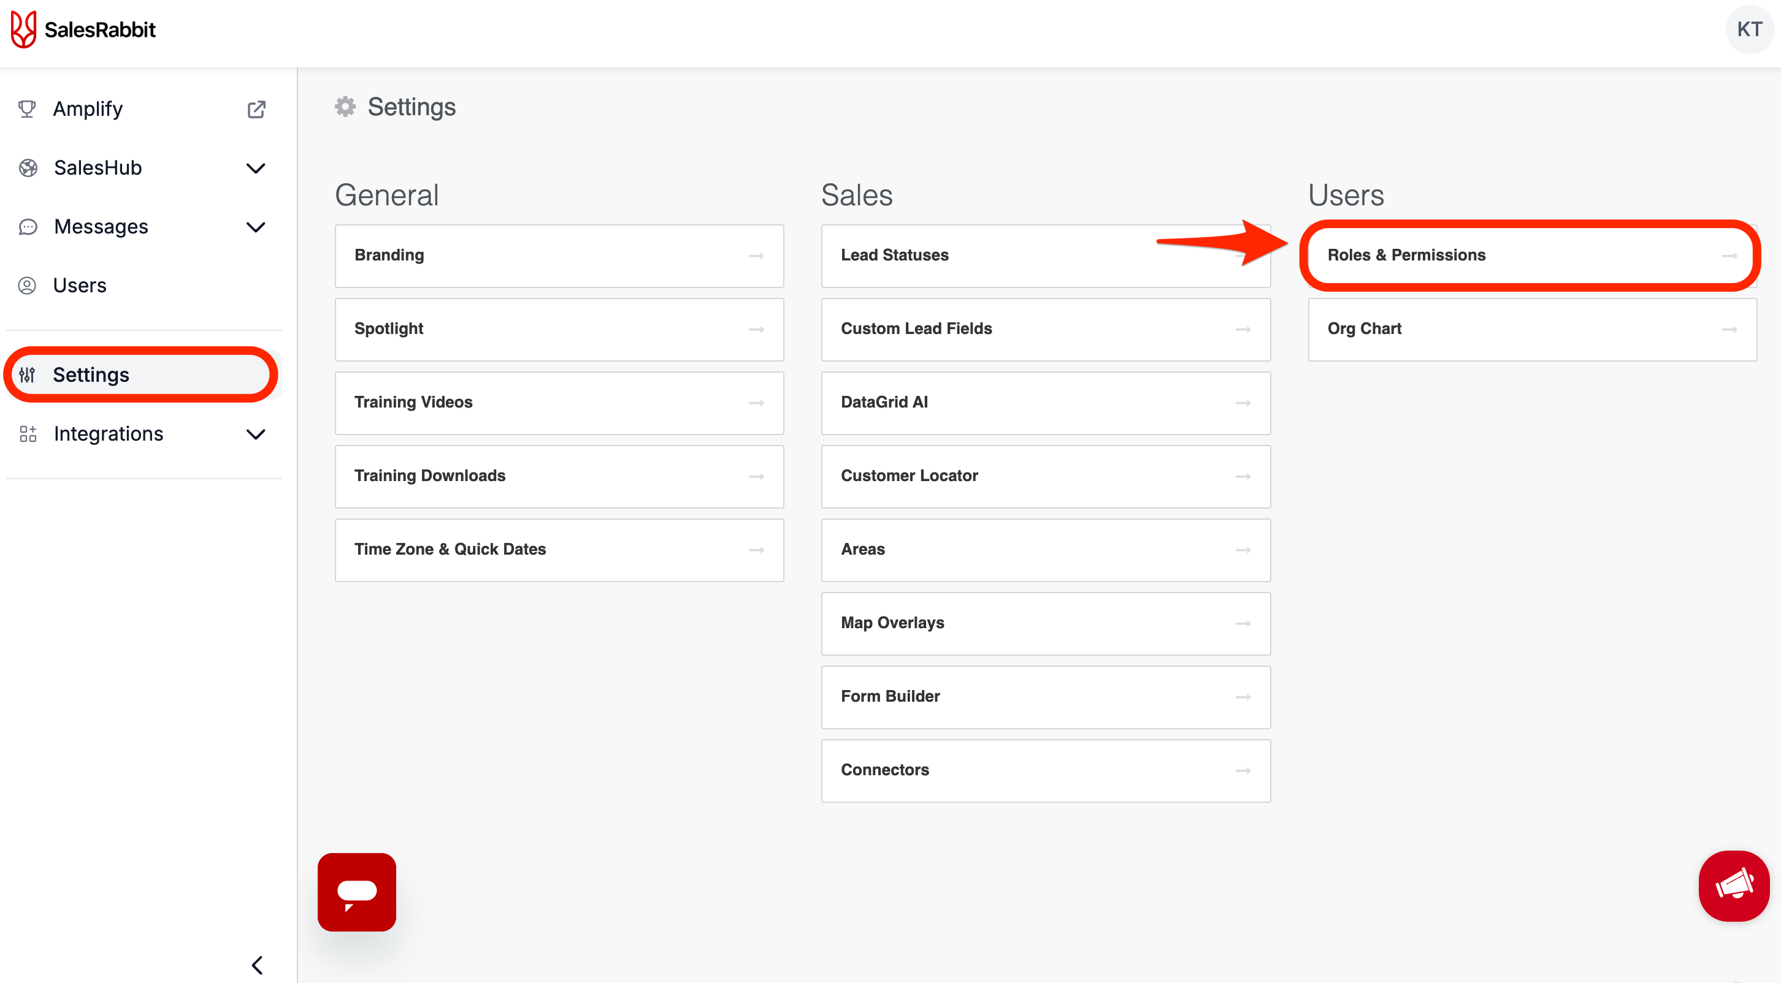This screenshot has height=983, width=1781.
Task: Click the arrow on the DataGrid AI card
Action: pyautogui.click(x=1243, y=403)
